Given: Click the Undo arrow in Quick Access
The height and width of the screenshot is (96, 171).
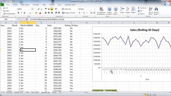Looking at the screenshot, I should click(4, 1).
